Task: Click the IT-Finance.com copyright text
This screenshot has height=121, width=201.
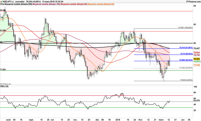Action: (x=6, y=84)
